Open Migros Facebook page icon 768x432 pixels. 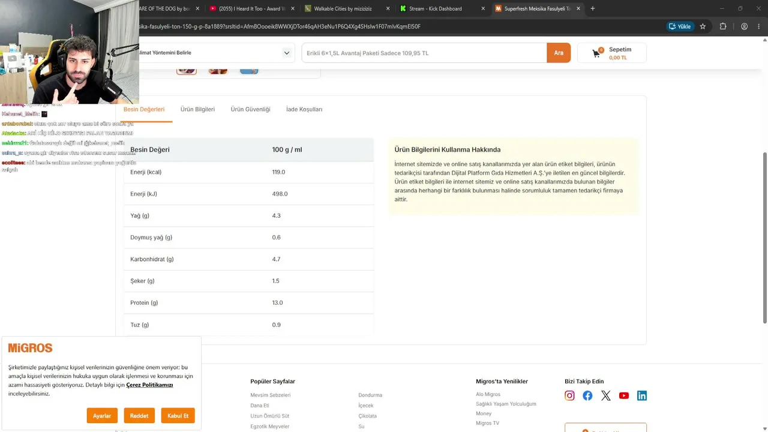click(x=587, y=395)
